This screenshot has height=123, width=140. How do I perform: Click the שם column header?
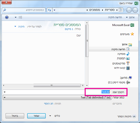click(79, 35)
